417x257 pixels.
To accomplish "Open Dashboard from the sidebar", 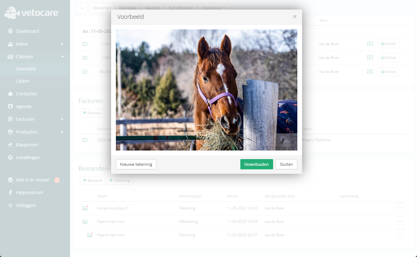I will [x=27, y=31].
